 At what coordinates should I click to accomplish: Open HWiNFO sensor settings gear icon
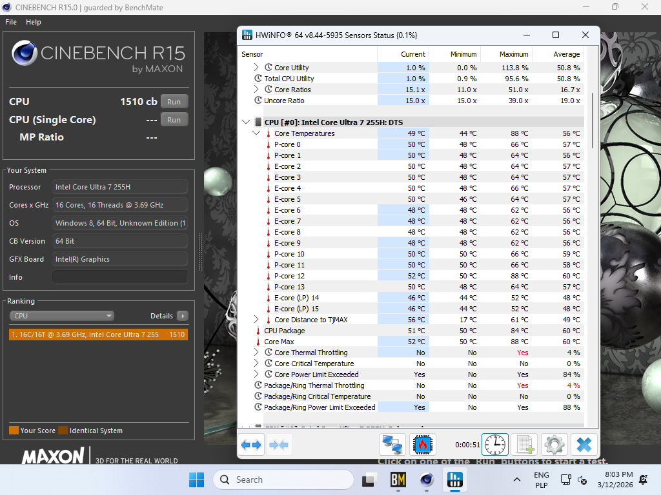[x=554, y=445]
